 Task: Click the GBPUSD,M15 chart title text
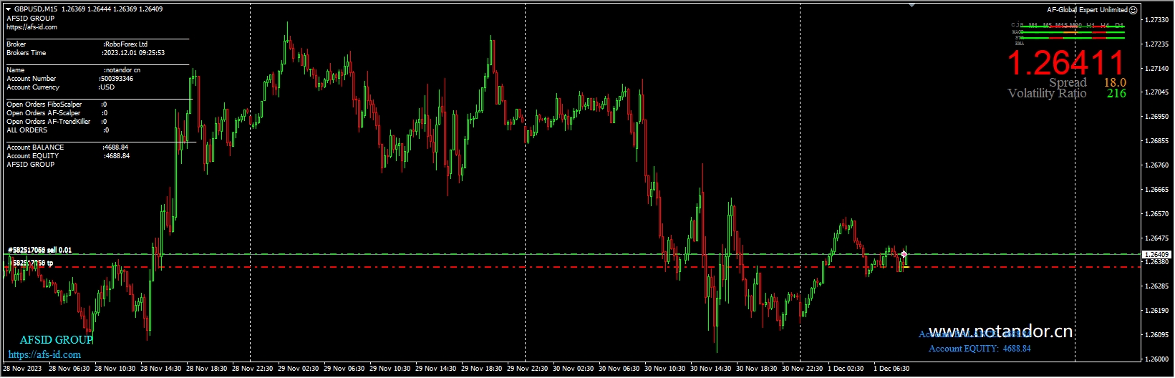pyautogui.click(x=36, y=9)
